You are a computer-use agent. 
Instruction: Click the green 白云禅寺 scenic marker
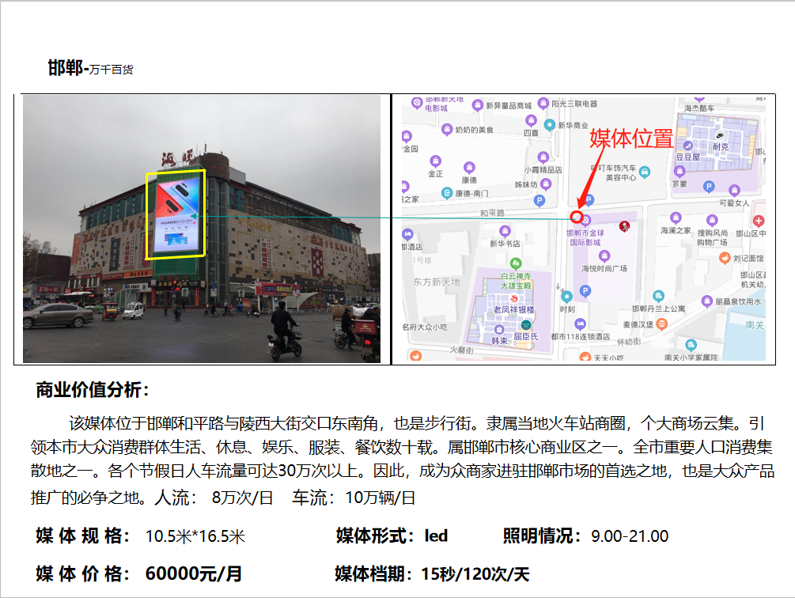(x=516, y=263)
